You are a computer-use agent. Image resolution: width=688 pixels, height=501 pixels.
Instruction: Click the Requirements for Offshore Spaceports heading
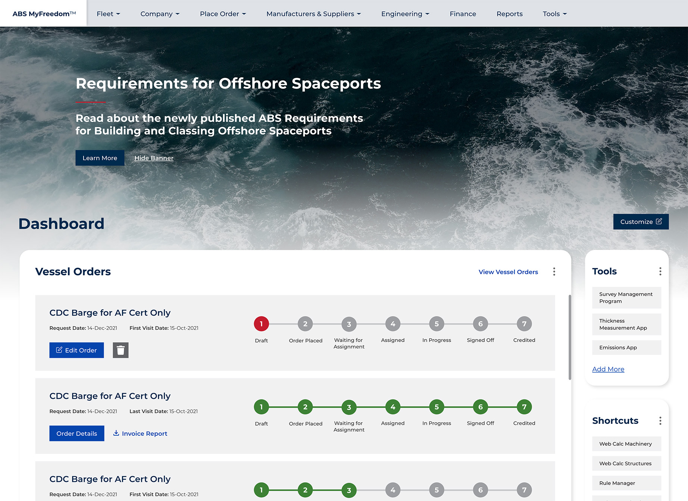coord(228,84)
